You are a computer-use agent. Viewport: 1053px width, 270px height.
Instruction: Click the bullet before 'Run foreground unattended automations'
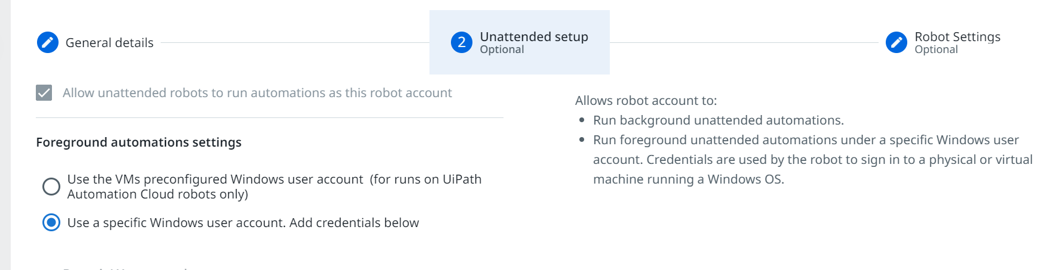[582, 140]
